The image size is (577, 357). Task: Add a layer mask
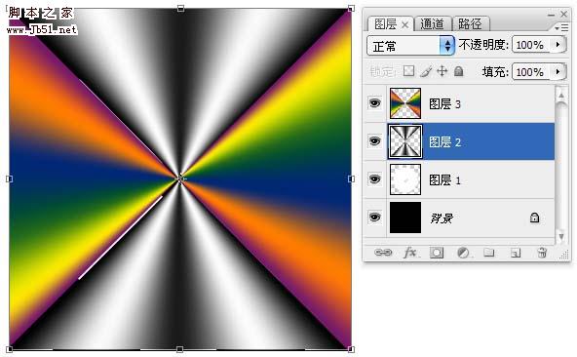click(437, 253)
